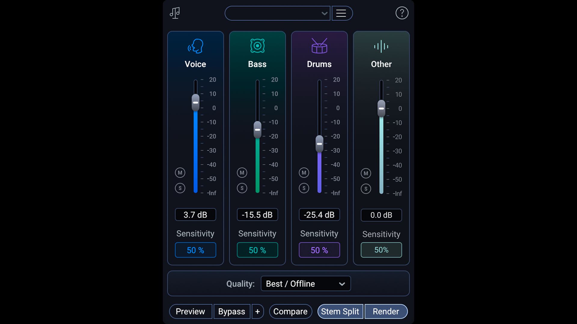This screenshot has height=324, width=577.
Task: Solo the Bass stem
Action: 242,188
